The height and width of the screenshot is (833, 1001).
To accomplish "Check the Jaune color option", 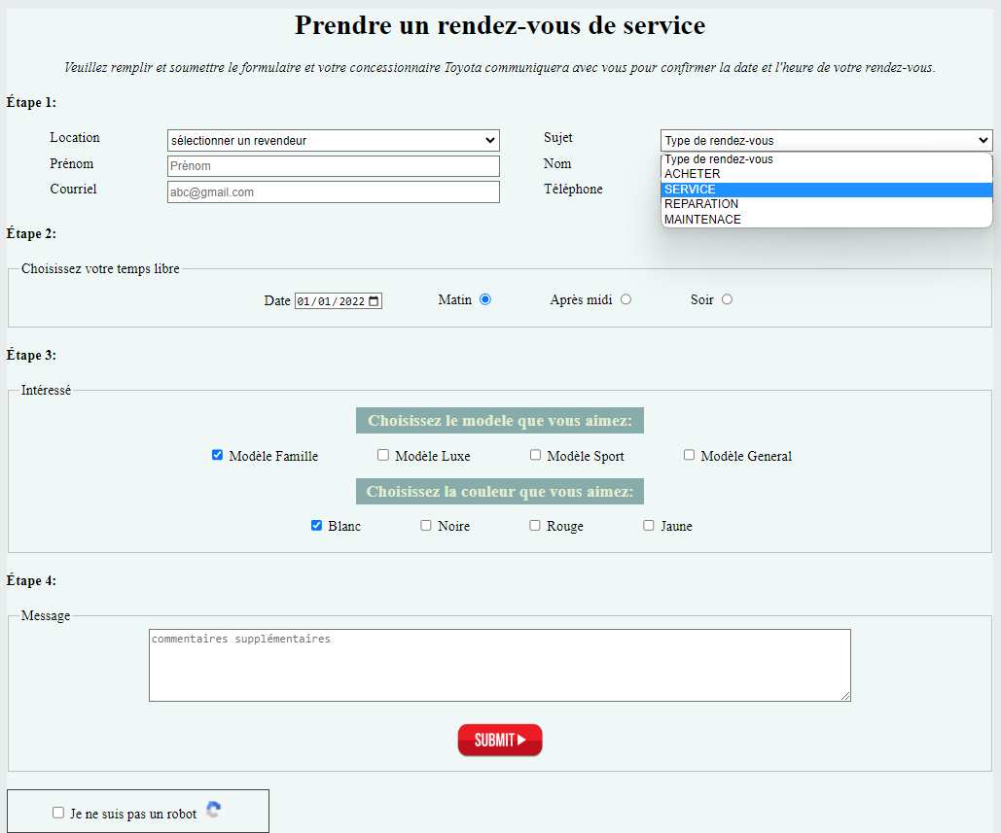I will 648,525.
